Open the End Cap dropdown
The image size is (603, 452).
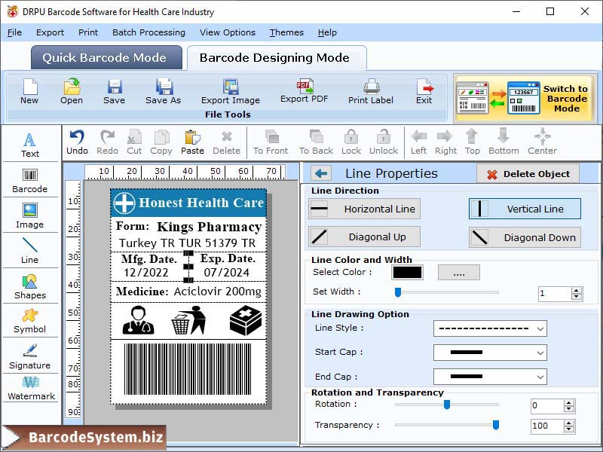point(490,377)
